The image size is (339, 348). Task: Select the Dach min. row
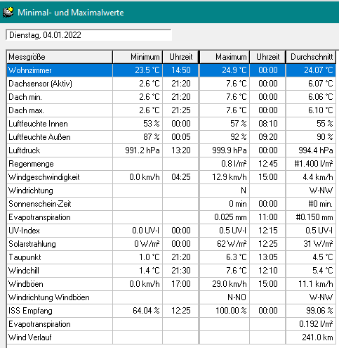coord(171,97)
